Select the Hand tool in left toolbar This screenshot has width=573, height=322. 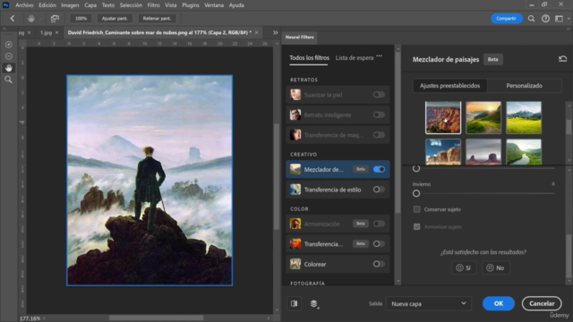coord(8,68)
